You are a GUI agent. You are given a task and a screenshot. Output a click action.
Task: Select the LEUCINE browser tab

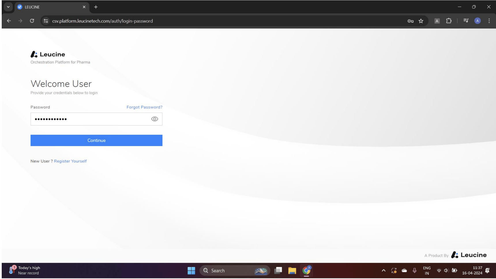[52, 7]
